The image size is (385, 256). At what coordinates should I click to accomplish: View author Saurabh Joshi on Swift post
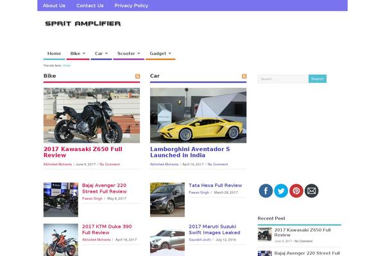tap(200, 239)
